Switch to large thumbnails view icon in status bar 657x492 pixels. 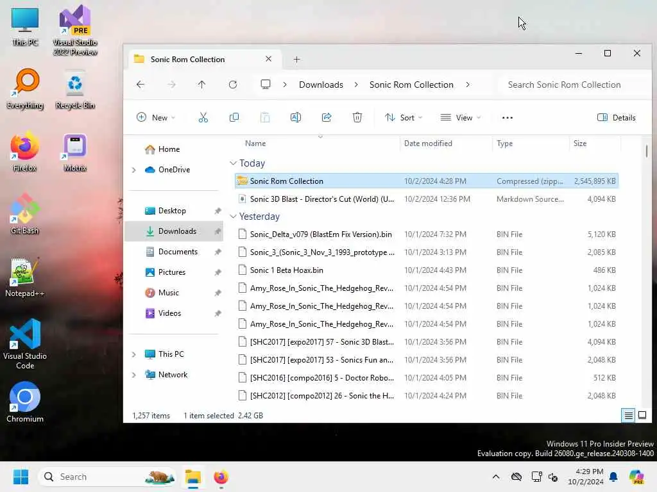[x=642, y=415]
